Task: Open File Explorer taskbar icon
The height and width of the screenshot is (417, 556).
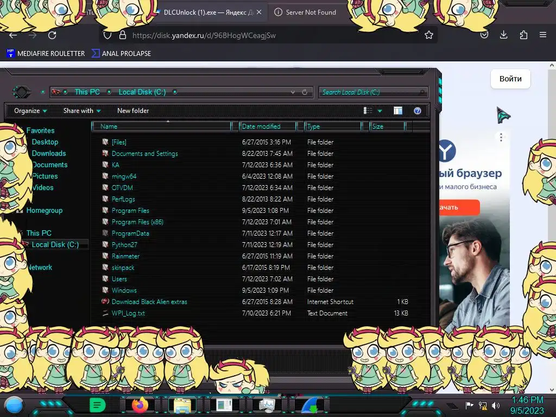Action: click(182, 405)
